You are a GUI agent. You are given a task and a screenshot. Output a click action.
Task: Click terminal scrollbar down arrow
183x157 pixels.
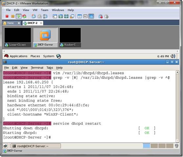(177, 141)
